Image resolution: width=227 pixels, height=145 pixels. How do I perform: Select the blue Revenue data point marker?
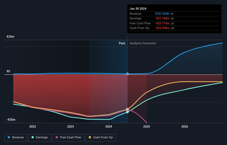click(x=127, y=74)
